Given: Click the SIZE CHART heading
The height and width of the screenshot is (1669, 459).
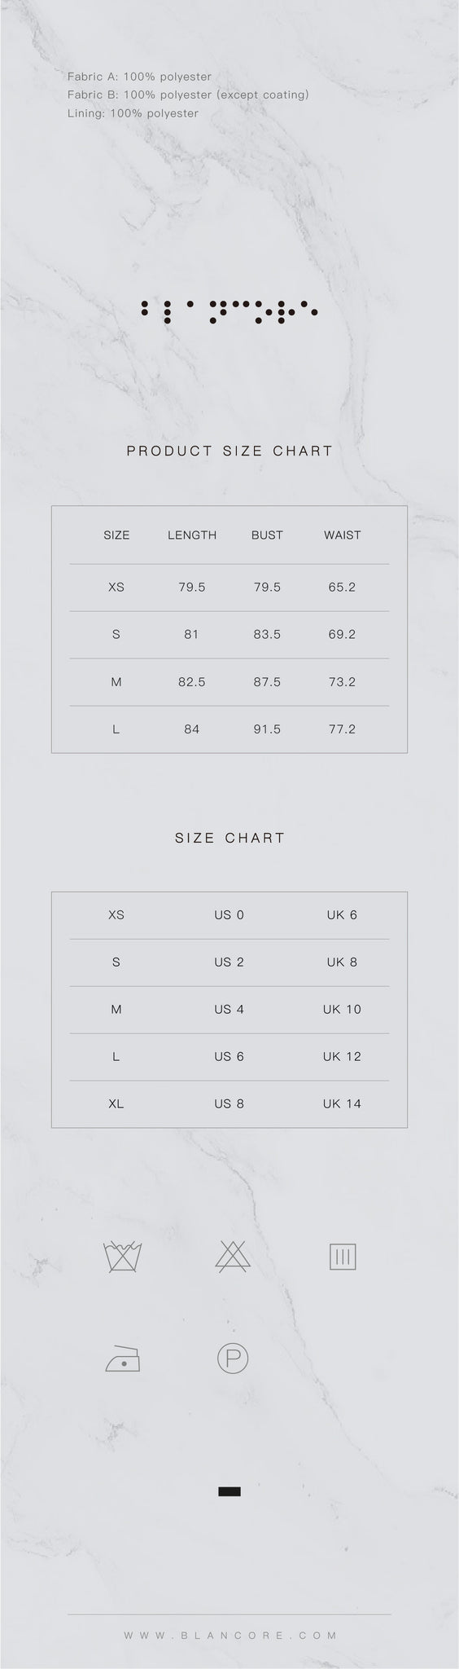Looking at the screenshot, I should click(x=230, y=838).
